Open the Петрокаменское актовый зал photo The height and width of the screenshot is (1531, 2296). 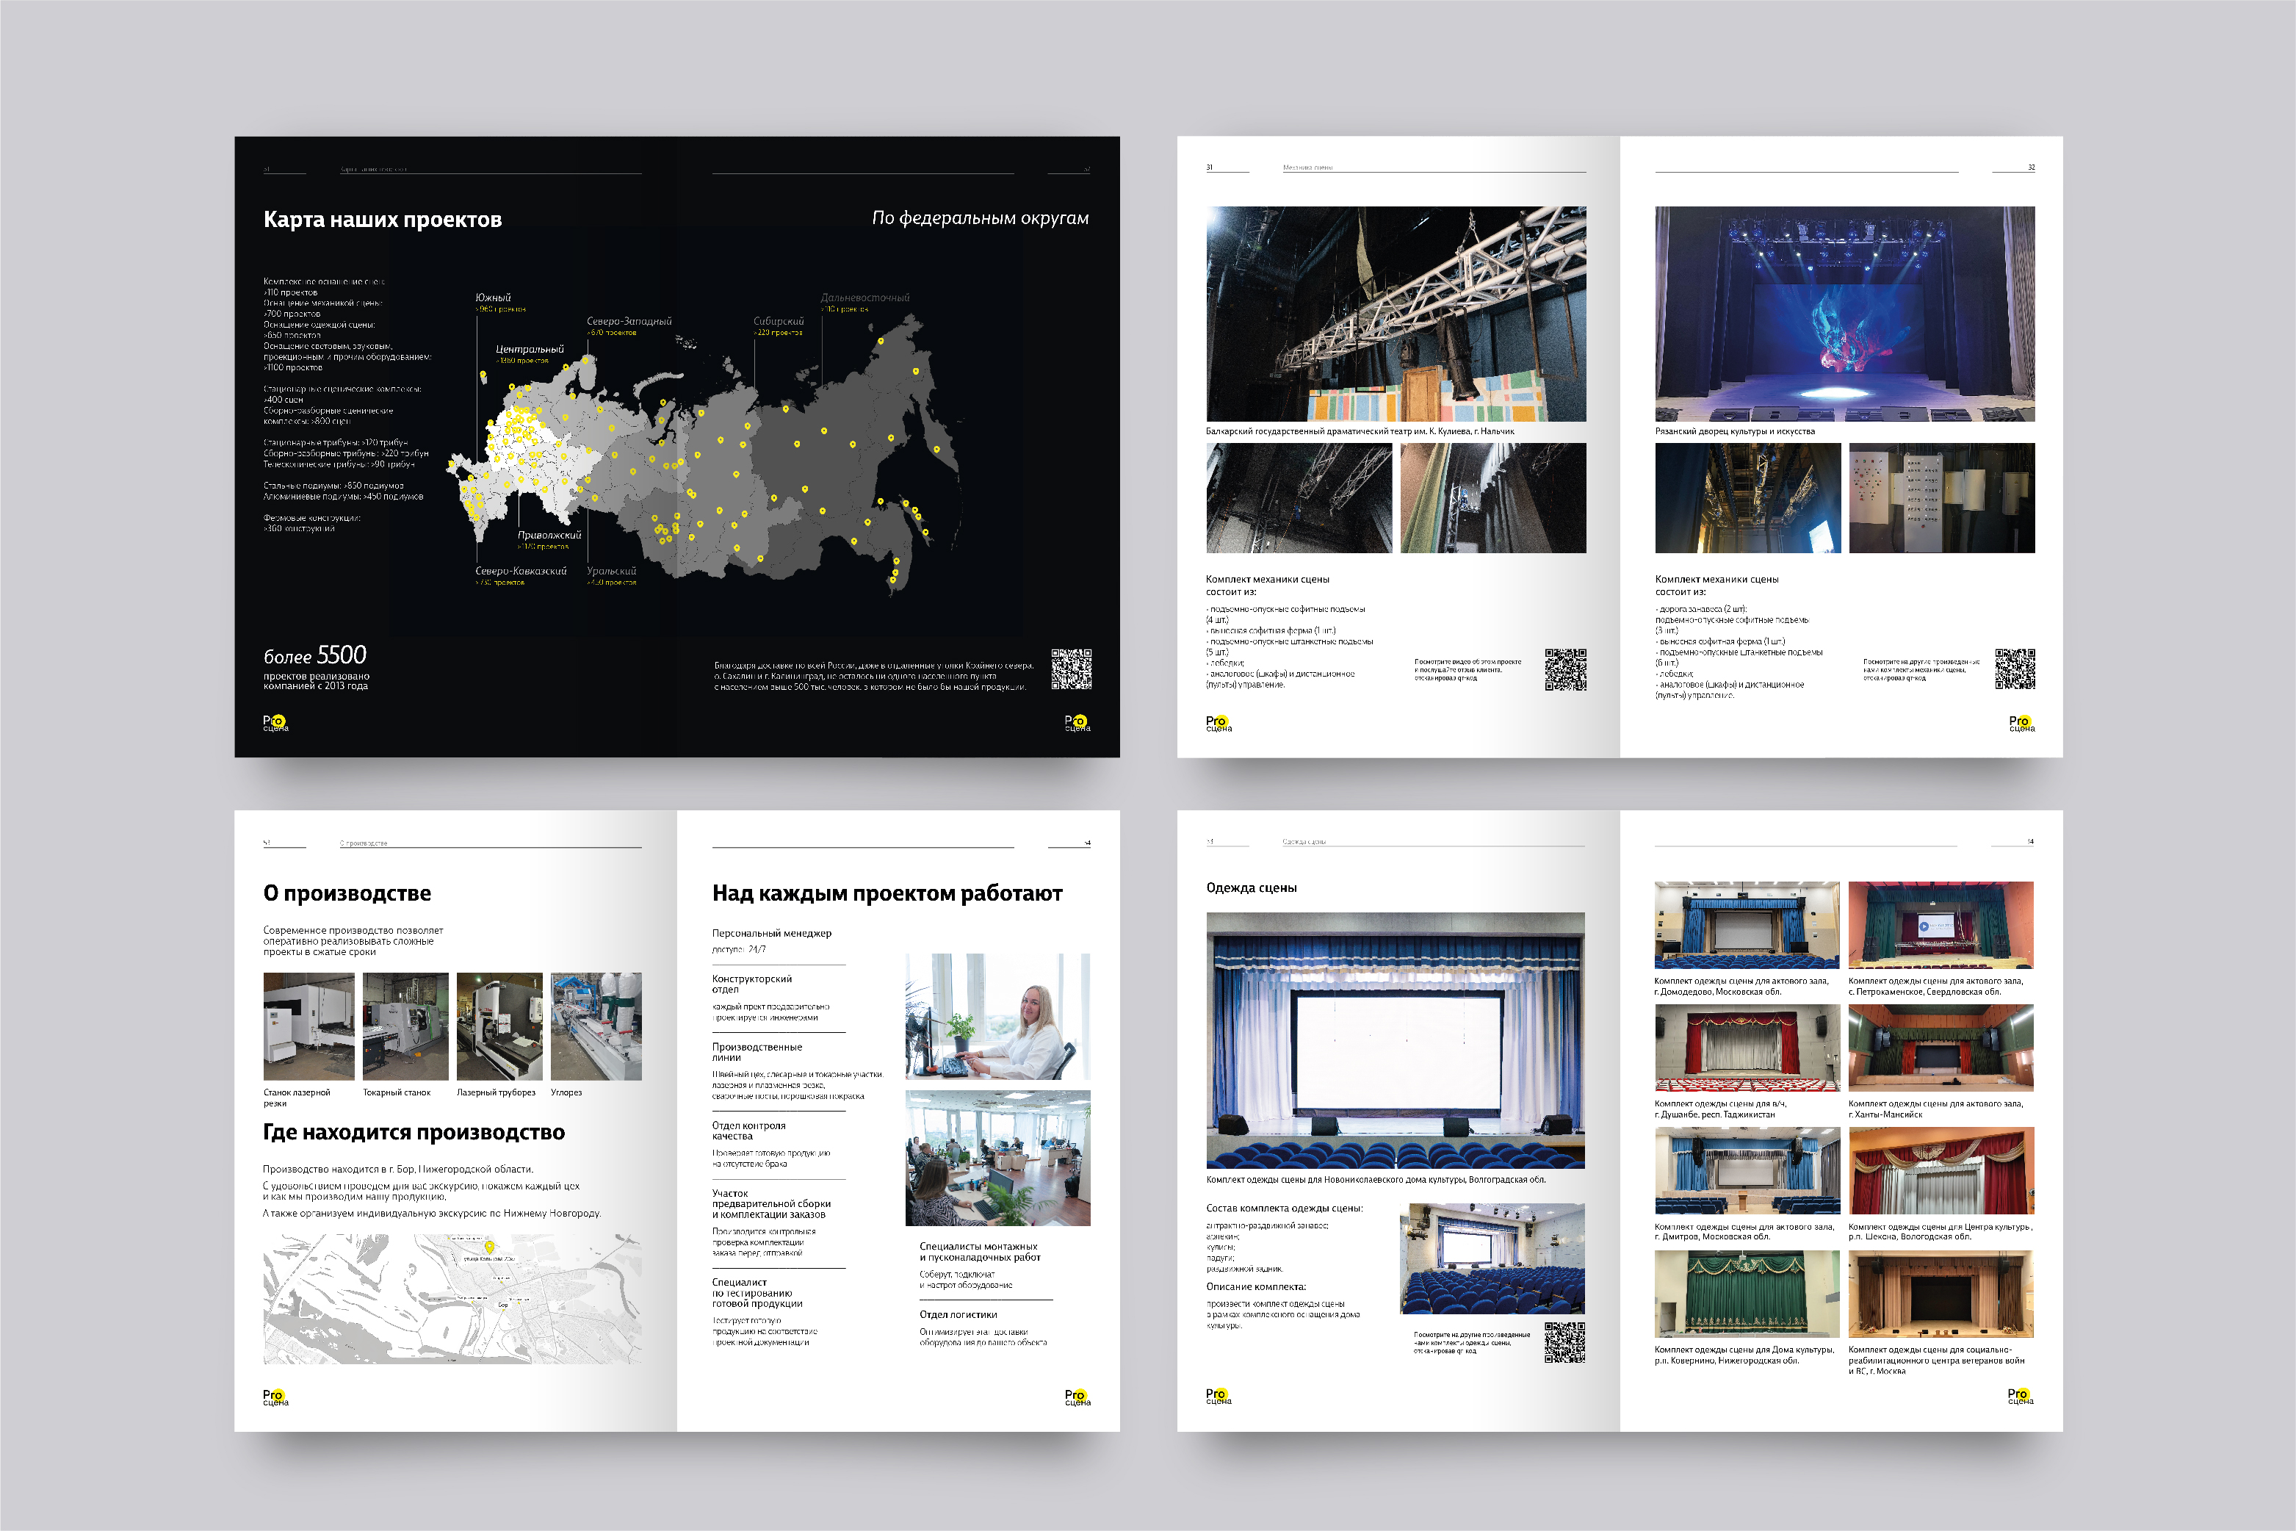(x=1941, y=925)
